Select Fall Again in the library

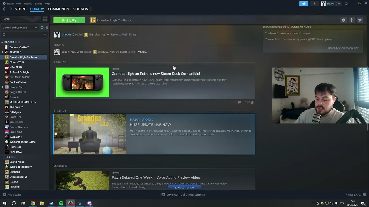pos(15,112)
